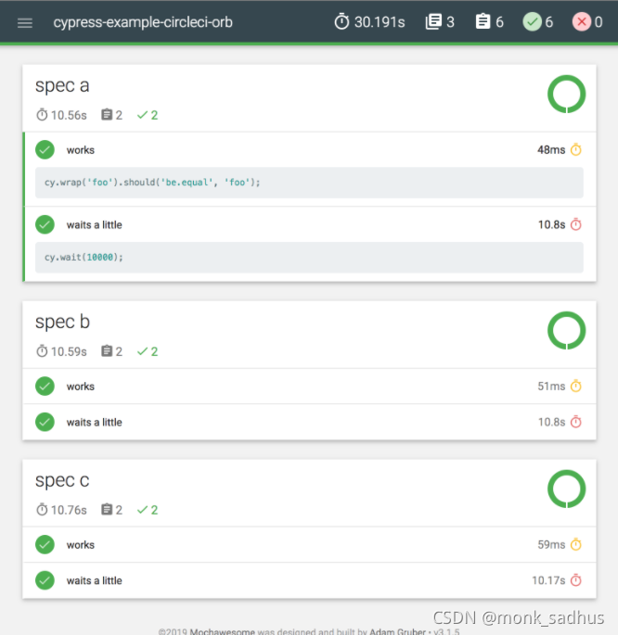Click the yellow timer icon beside 48ms

pyautogui.click(x=576, y=150)
